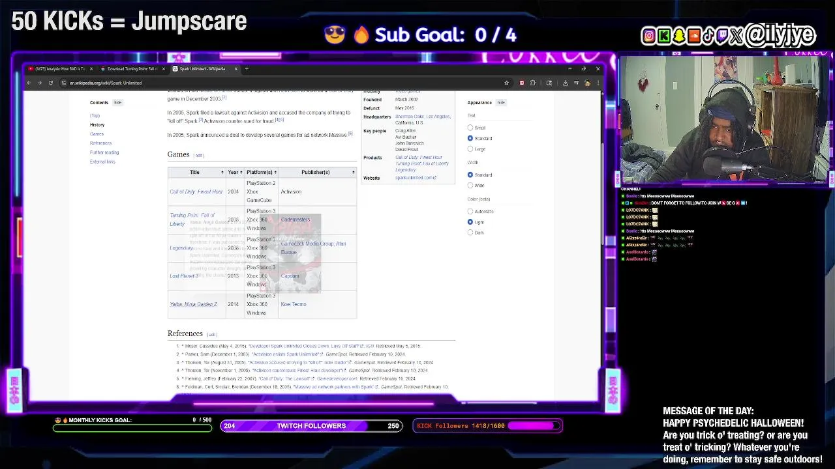Open Codemasters publisher link
The image size is (835, 469).
(x=296, y=220)
